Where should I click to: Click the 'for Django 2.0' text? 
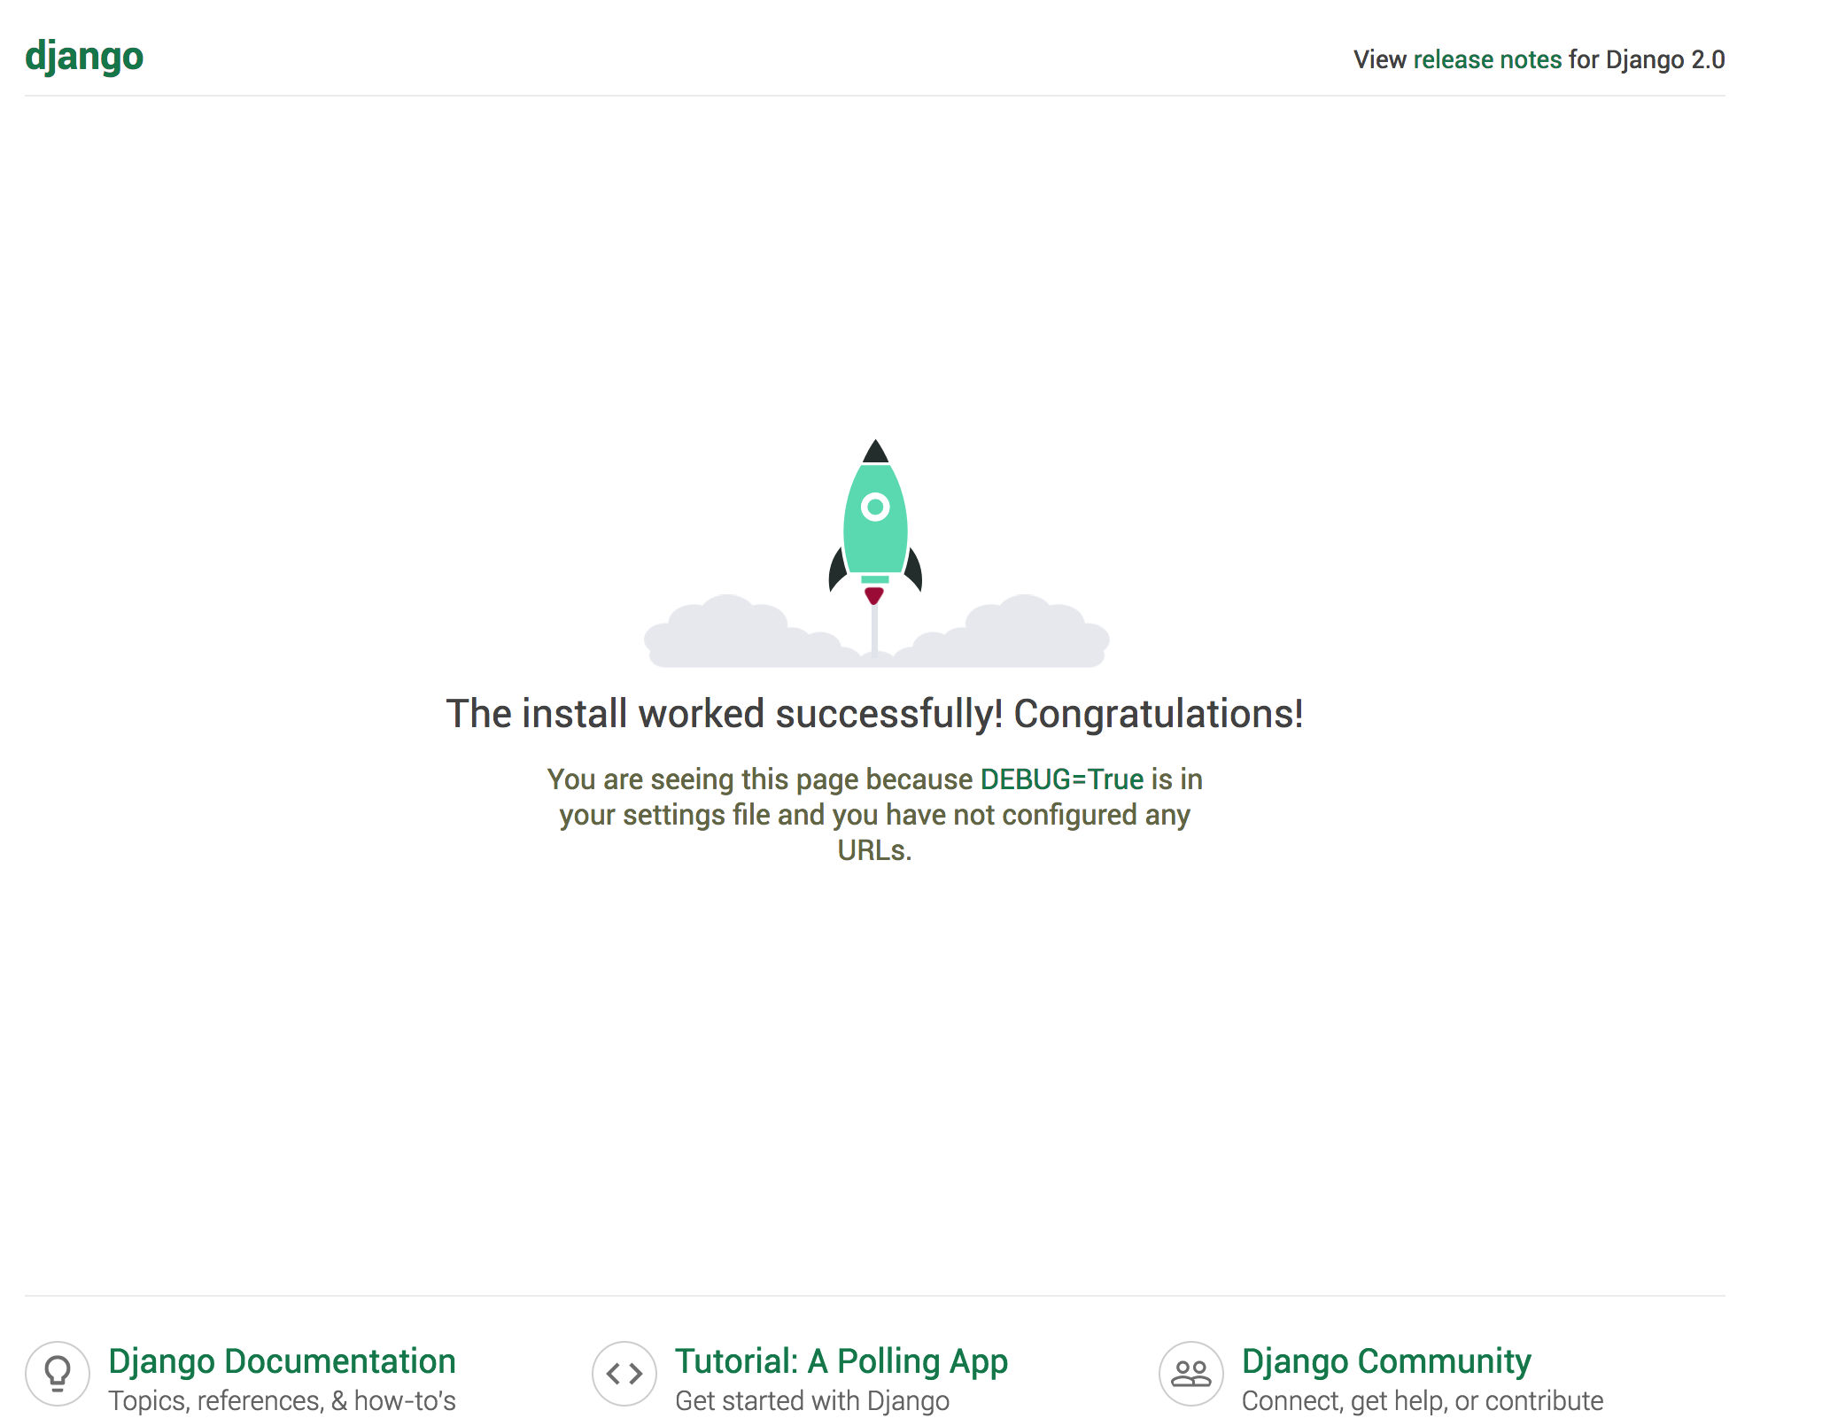pos(1647,59)
